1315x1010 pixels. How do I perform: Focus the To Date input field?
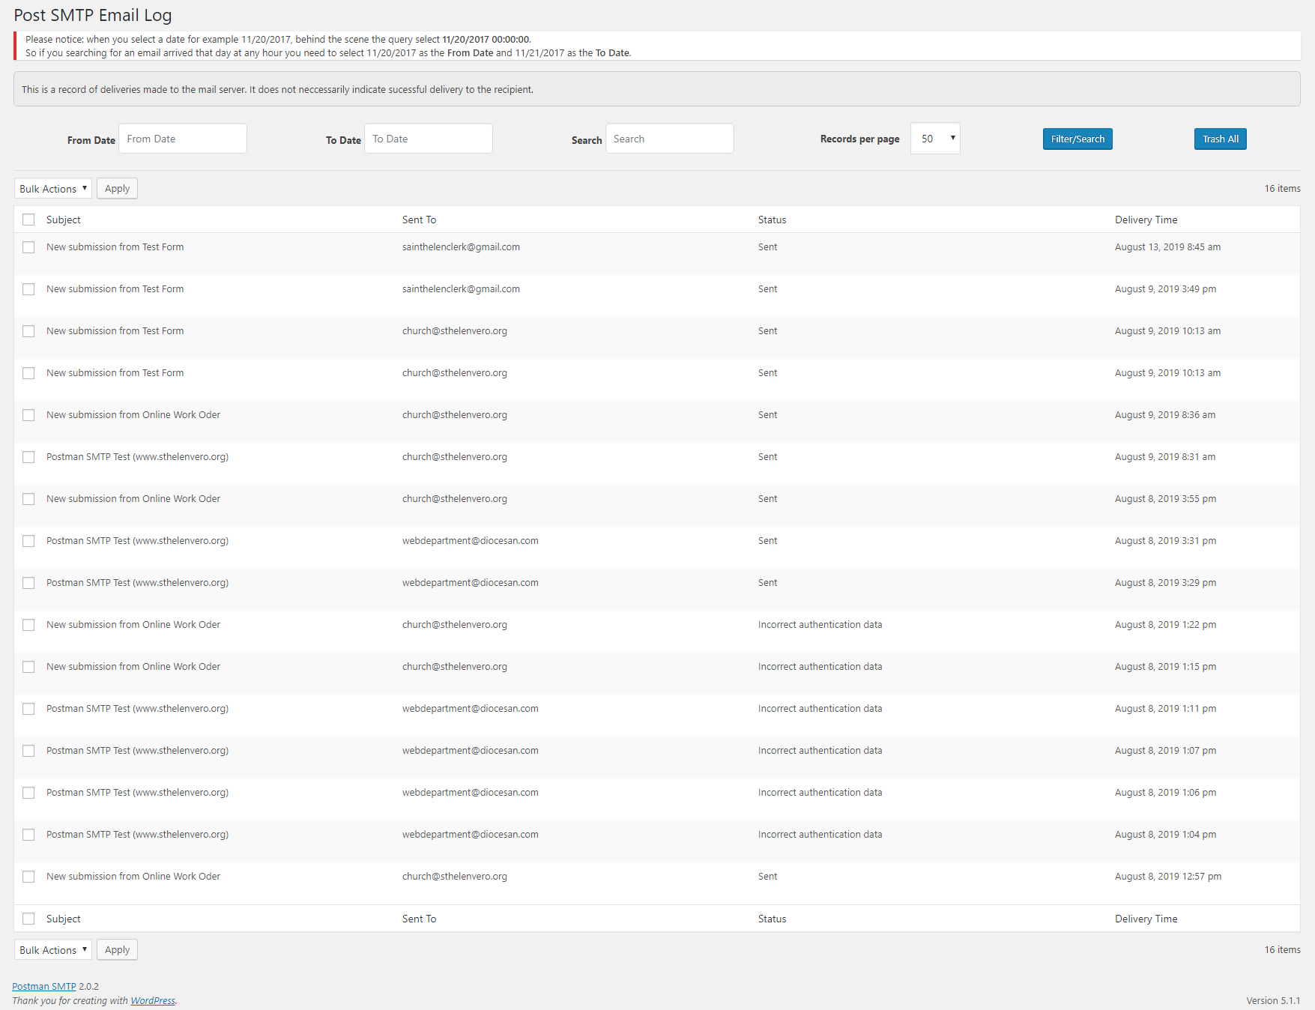pyautogui.click(x=428, y=139)
